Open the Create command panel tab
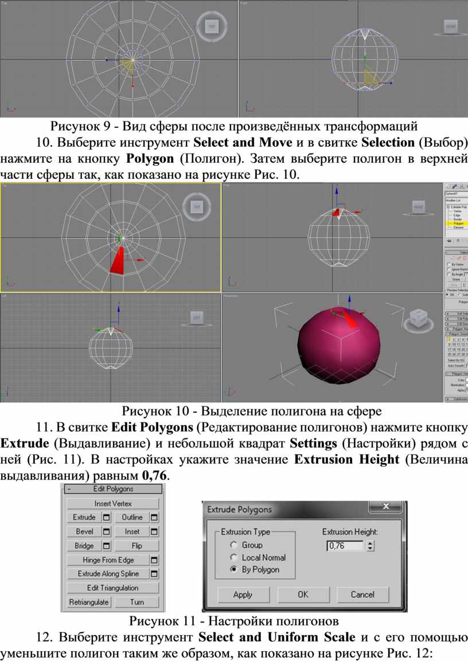Screen dimensions: 468x662 pos(448,186)
